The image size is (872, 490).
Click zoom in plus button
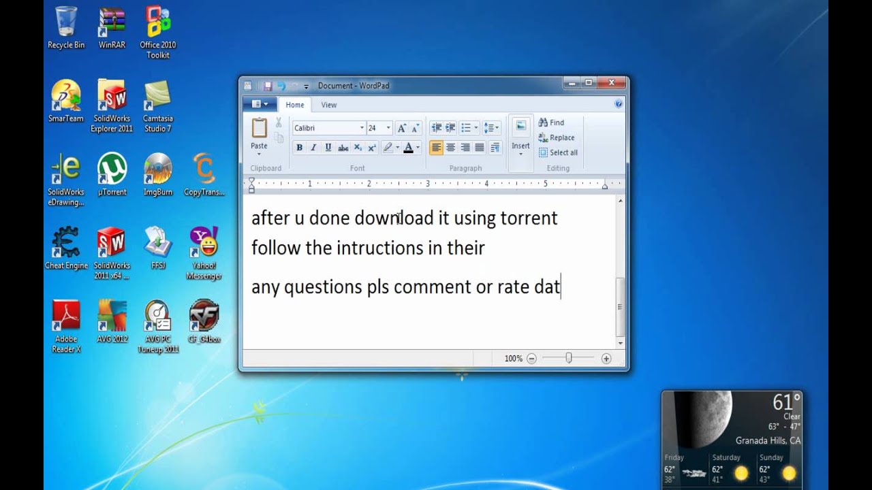pos(606,359)
